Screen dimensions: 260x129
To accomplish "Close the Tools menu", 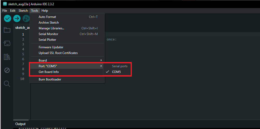I will (35, 11).
